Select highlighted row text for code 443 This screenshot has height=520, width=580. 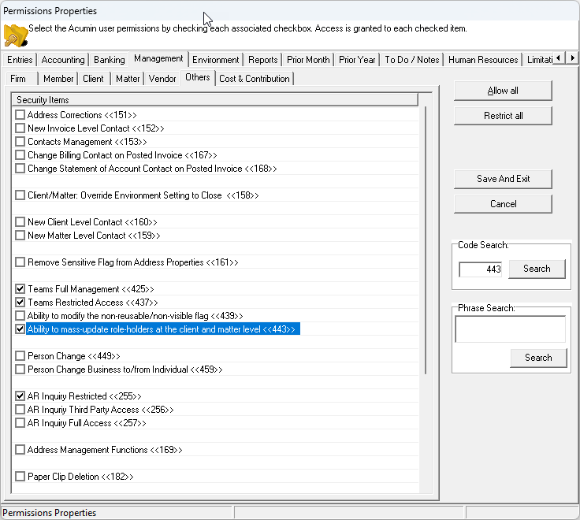coord(163,329)
